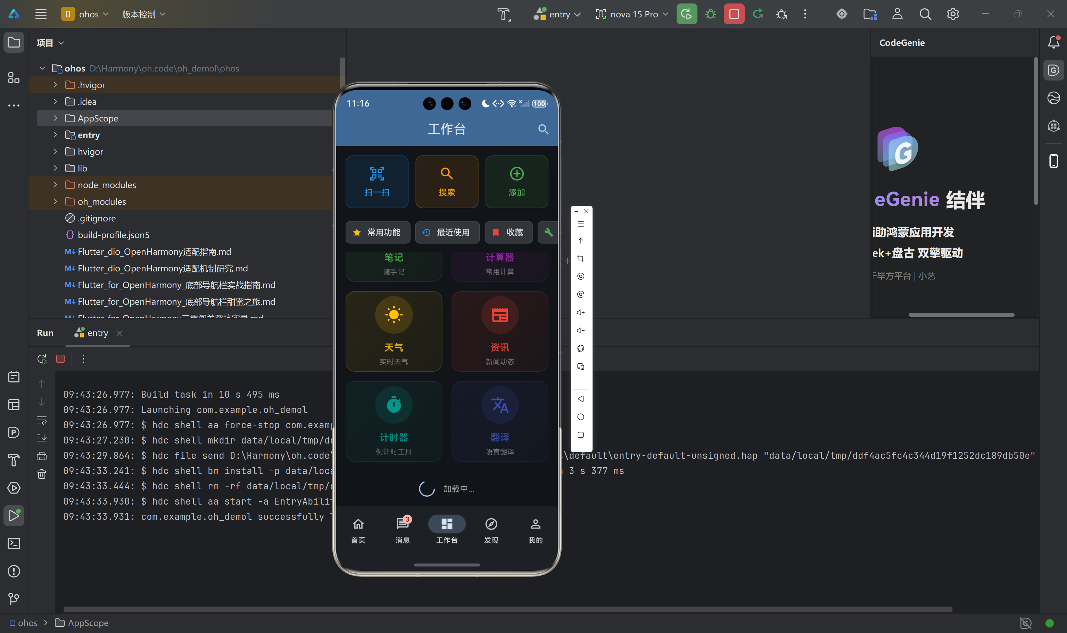Select the 最近使用 filter chip
Viewport: 1067px width, 633px height.
coord(447,232)
